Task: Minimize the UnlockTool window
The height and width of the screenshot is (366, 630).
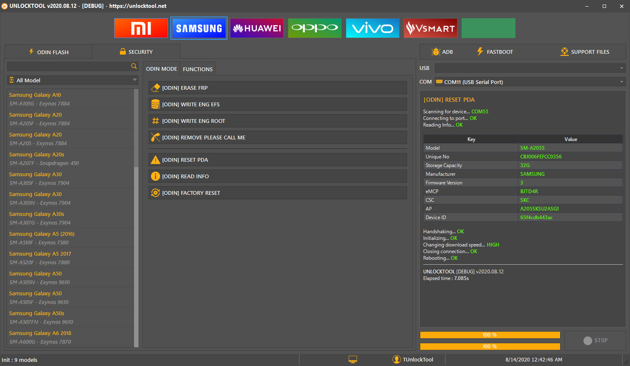Action: 587,6
